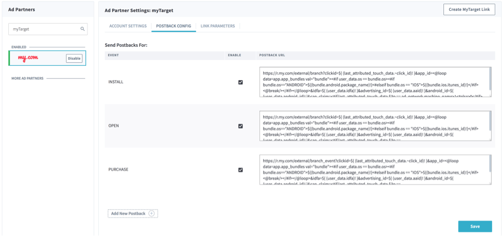Focus the myTarget search field
This screenshot has height=236, width=502.
click(x=44, y=29)
